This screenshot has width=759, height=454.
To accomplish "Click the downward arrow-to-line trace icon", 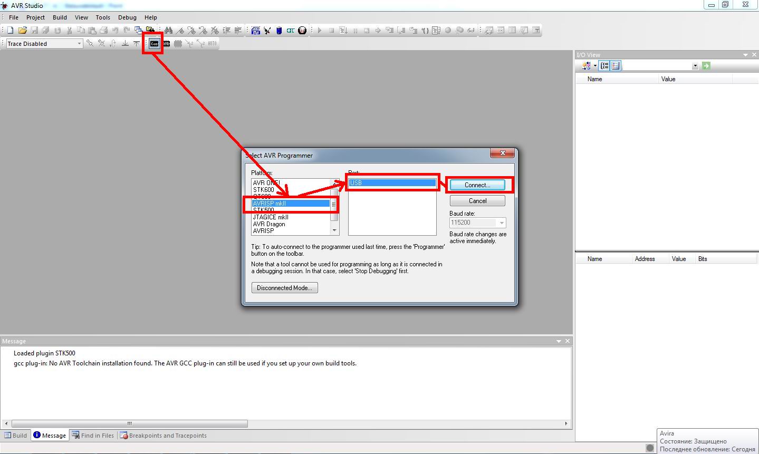I will click(125, 44).
